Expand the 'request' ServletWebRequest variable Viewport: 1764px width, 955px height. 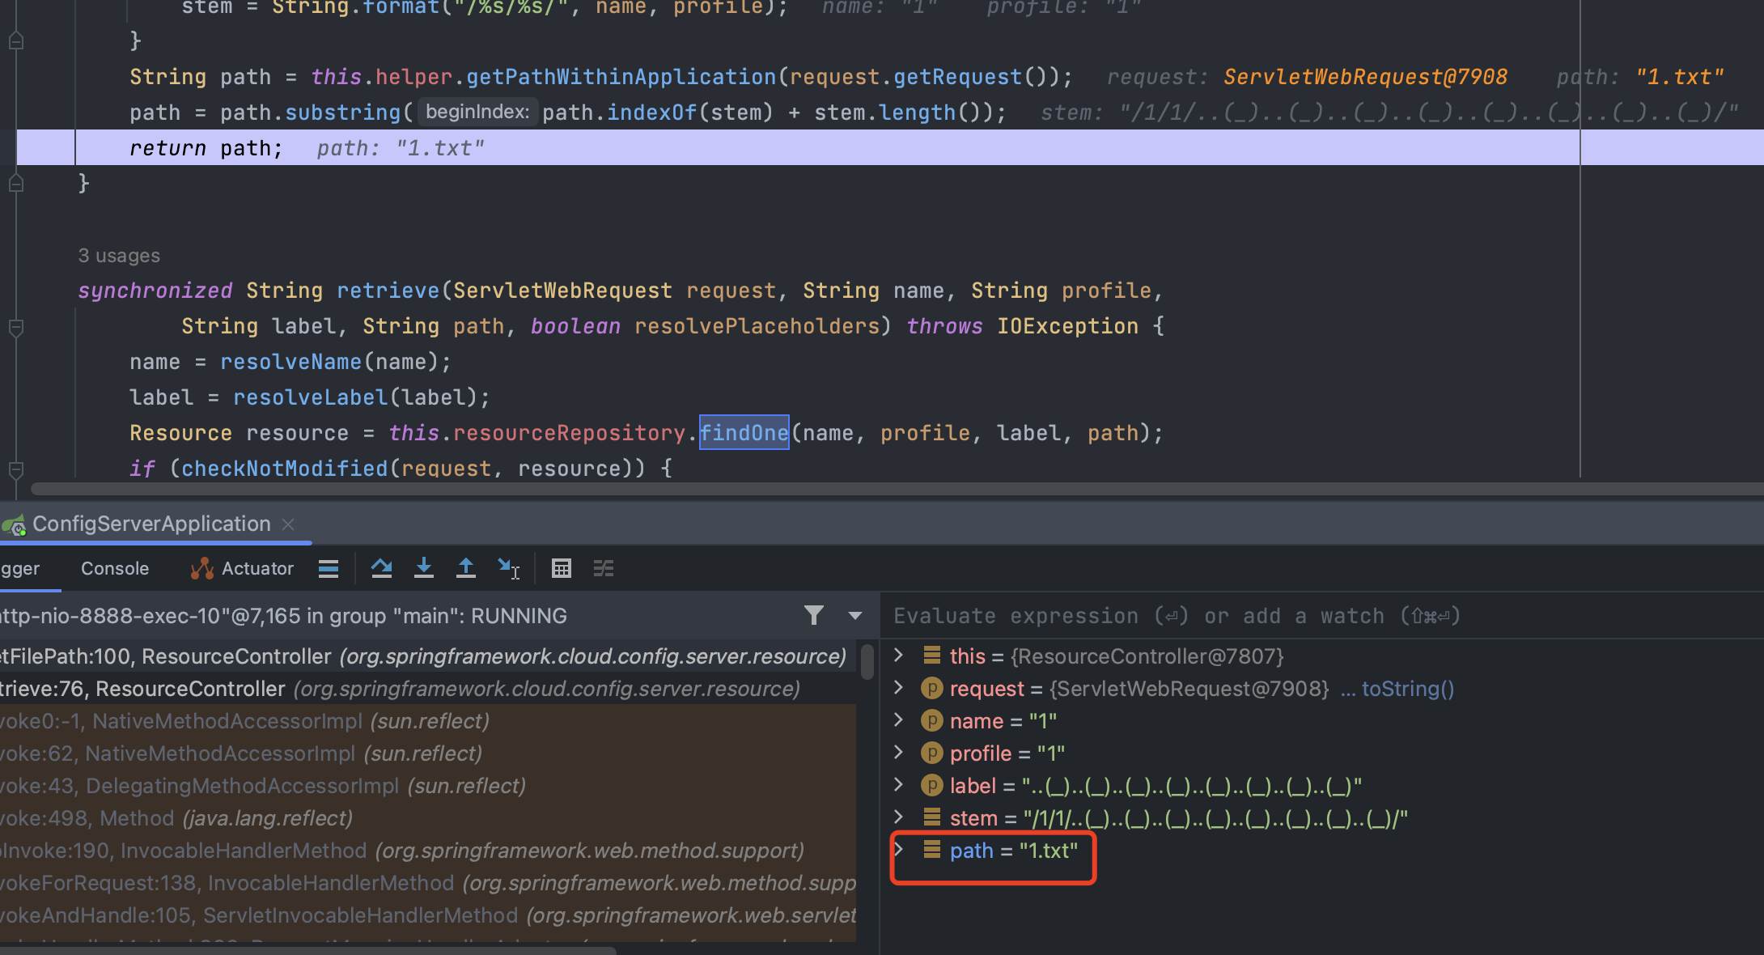click(898, 688)
